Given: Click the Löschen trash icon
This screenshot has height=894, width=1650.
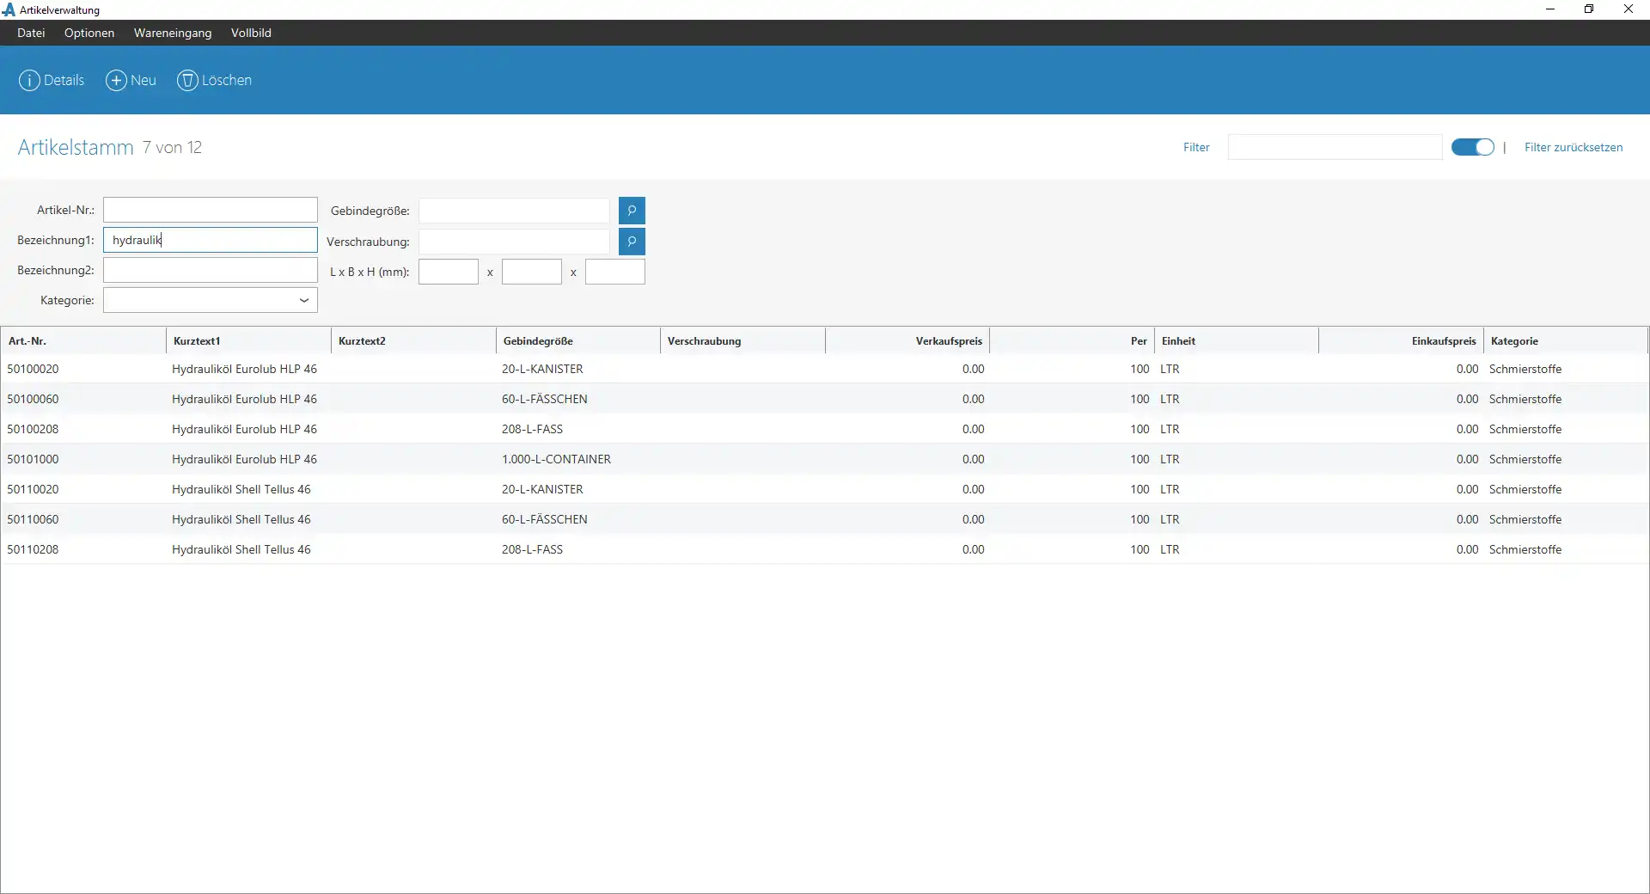Looking at the screenshot, I should coord(187,80).
